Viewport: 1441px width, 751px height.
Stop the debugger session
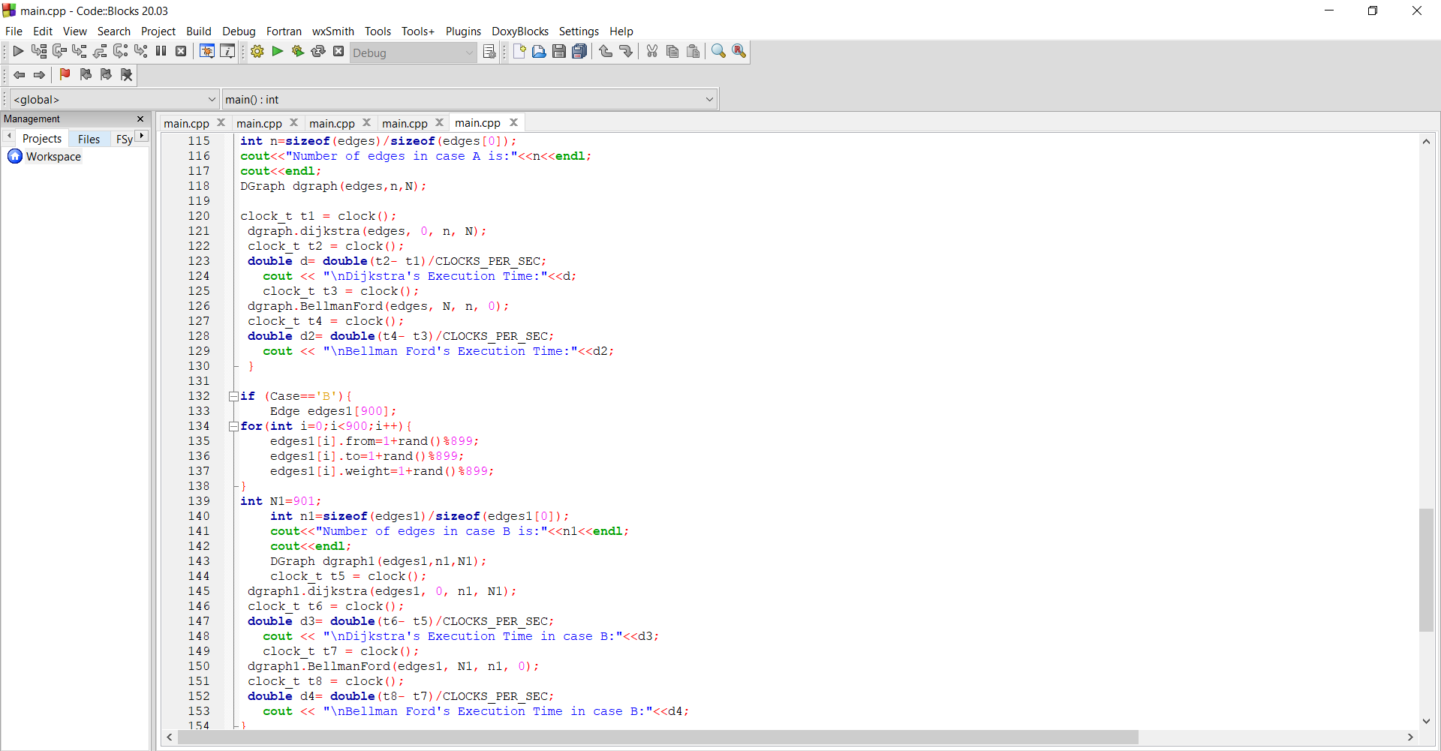pos(181,51)
